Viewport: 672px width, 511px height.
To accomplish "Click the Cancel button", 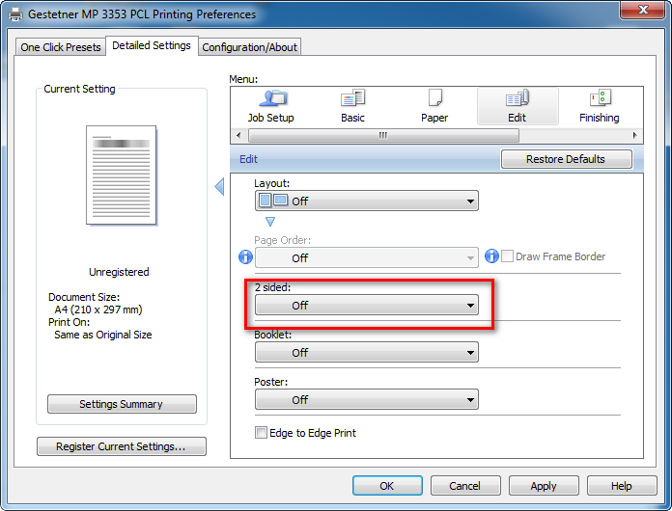I will coord(465,486).
